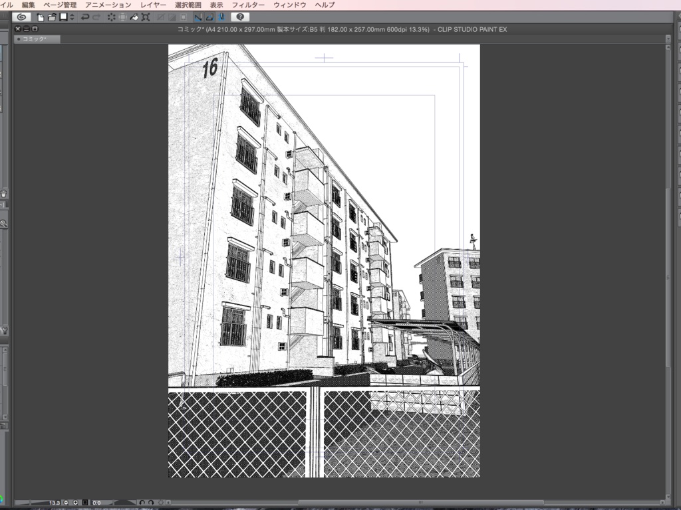Image resolution: width=681 pixels, height=510 pixels.
Task: Adjust the zoom slider in the status bar
Action: point(30,502)
